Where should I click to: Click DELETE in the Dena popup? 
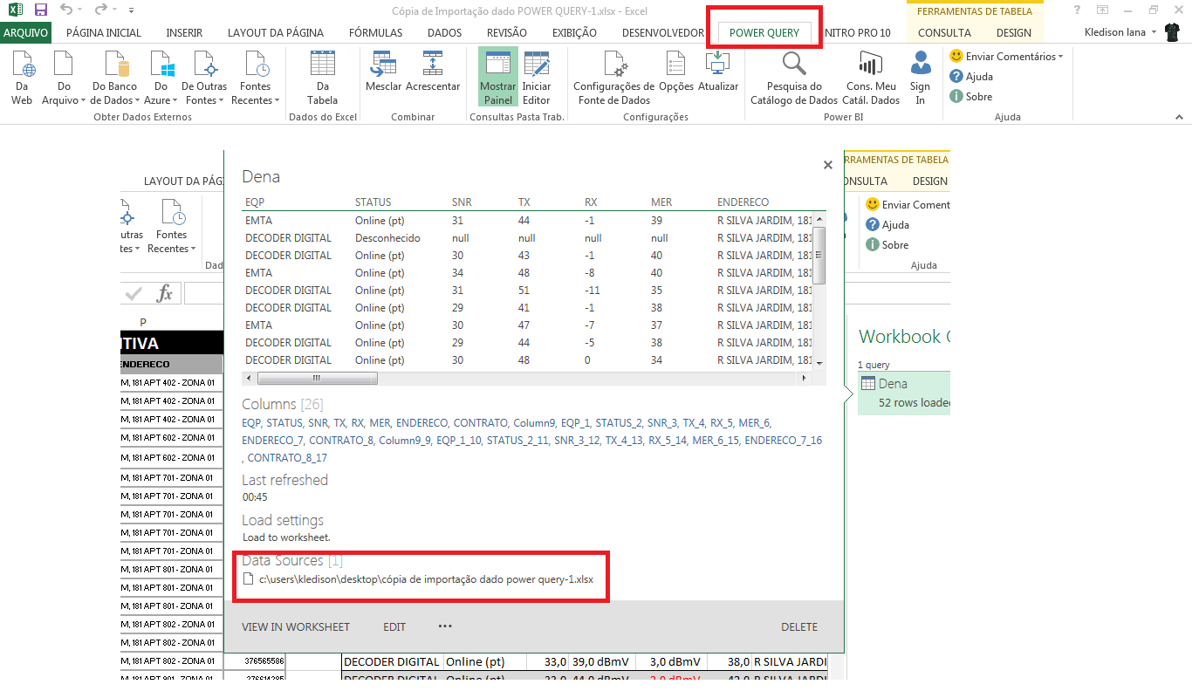[799, 626]
